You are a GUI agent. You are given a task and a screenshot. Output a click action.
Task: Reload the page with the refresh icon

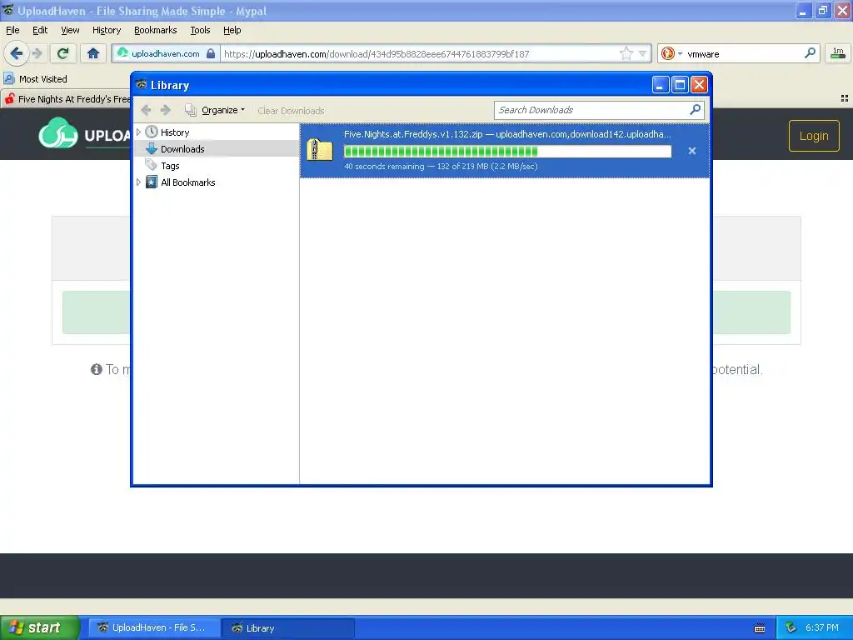point(62,53)
